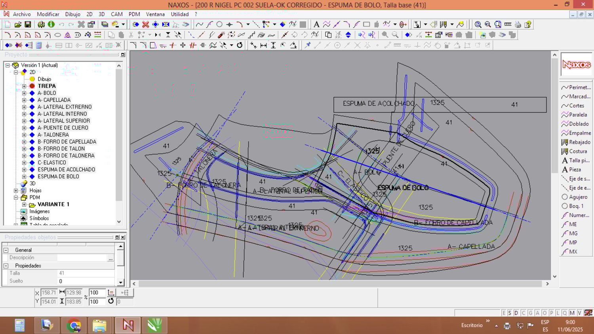Collapse the General properties section
Image resolution: width=594 pixels, height=334 pixels.
click(x=6, y=250)
